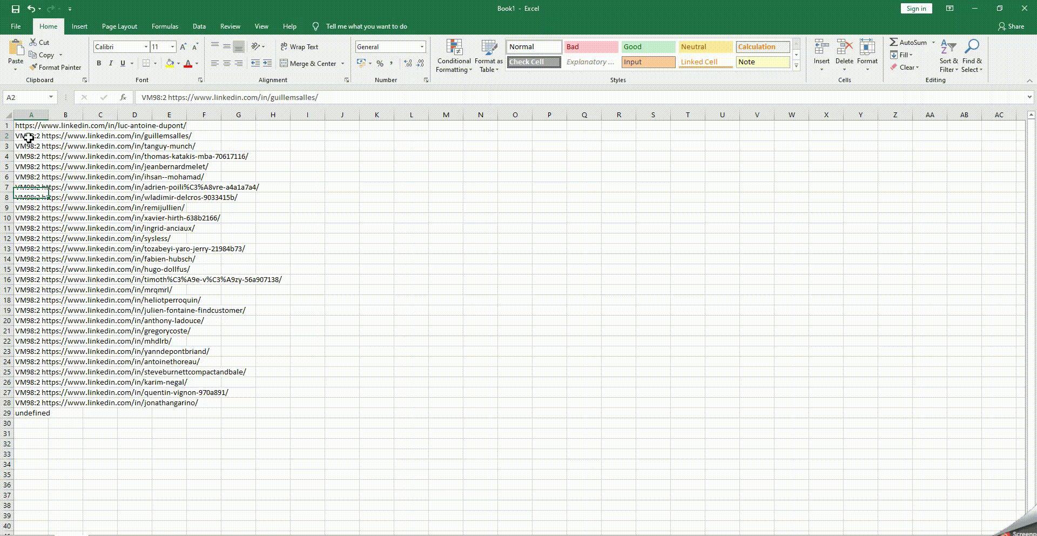Activate the Format Painter brush
This screenshot has width=1037, height=536.
(55, 67)
